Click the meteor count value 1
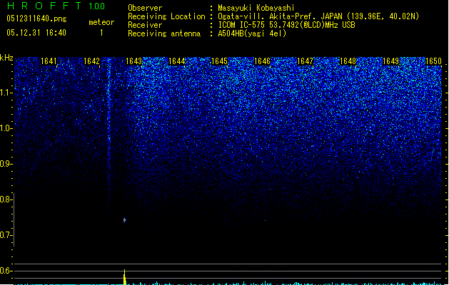Viewport: 449px width, 285px height. [101, 33]
